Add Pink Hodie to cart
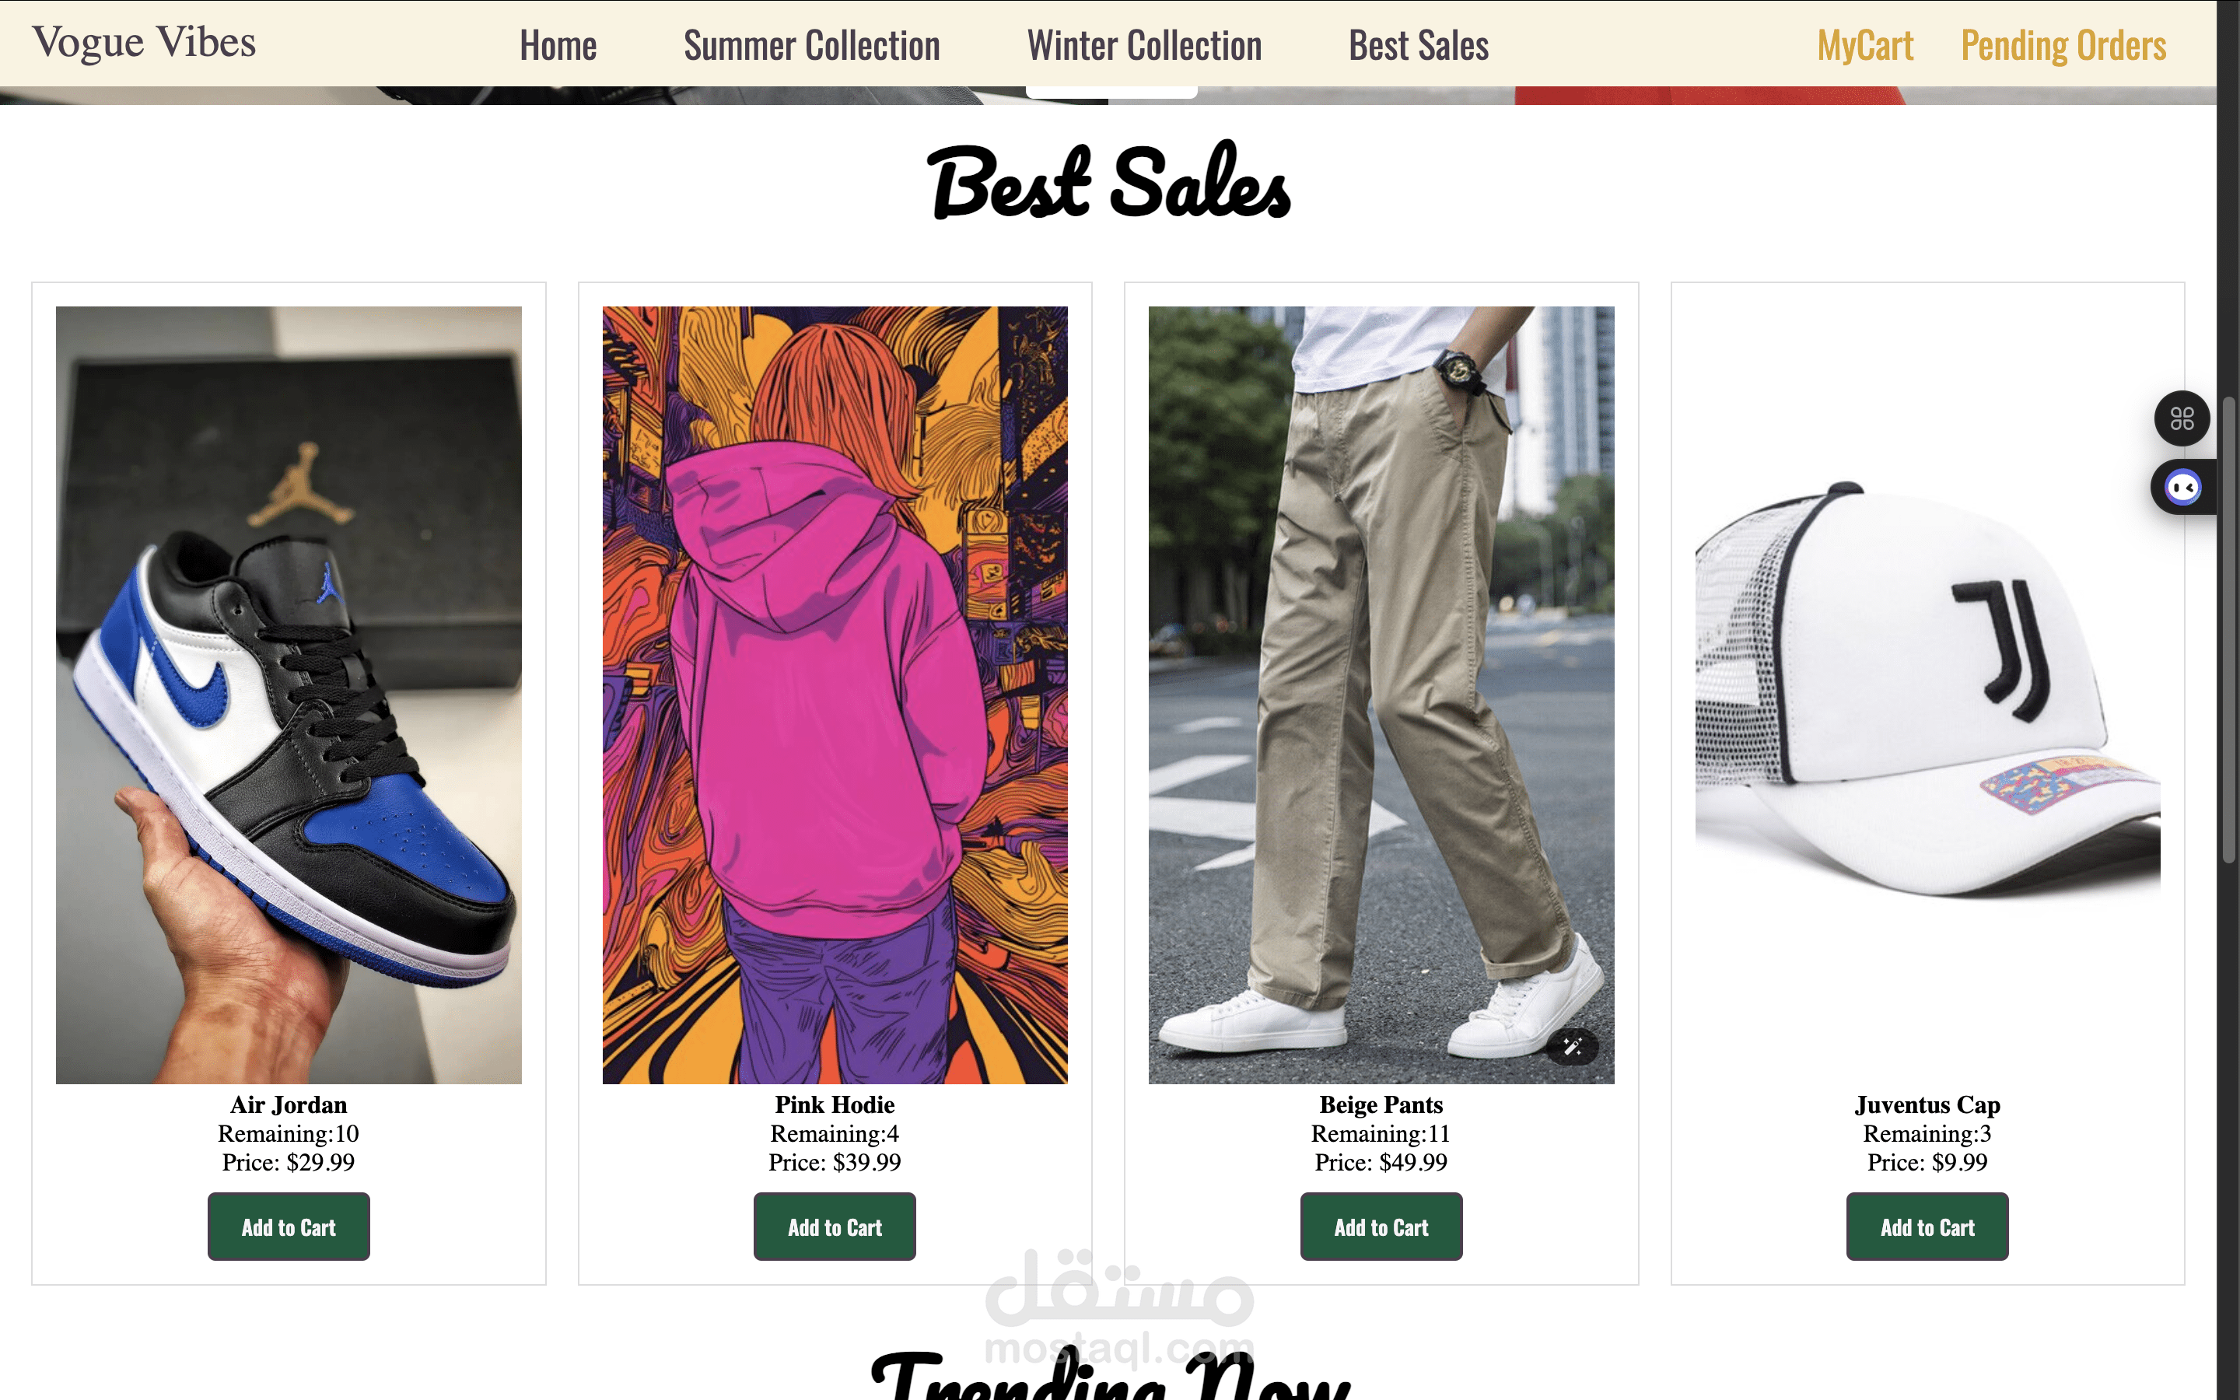Image resolution: width=2240 pixels, height=1400 pixels. click(x=835, y=1227)
